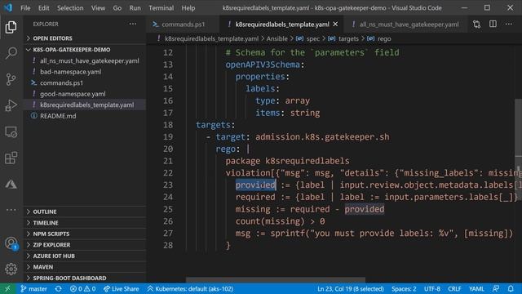Open notifications bell
The width and height of the screenshot is (522, 294).
(x=511, y=288)
